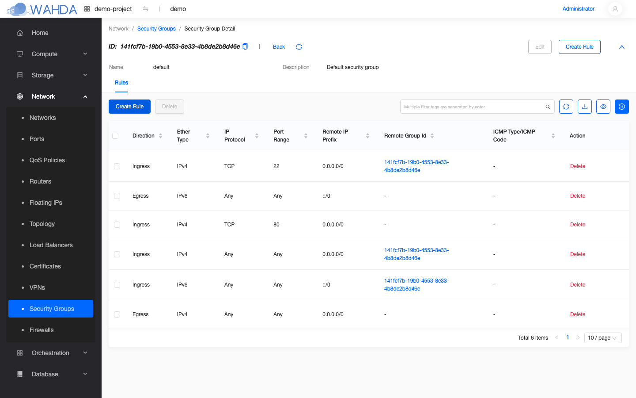Image resolution: width=636 pixels, height=398 pixels.
Task: Click the blue Create Rule button above the table
Action: tap(129, 107)
